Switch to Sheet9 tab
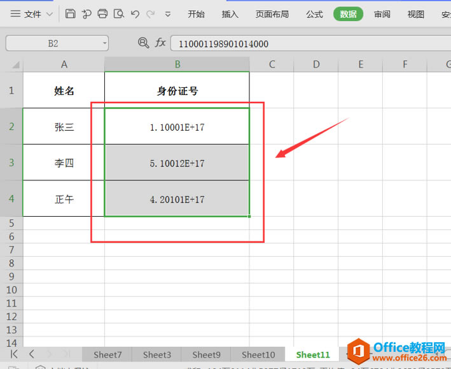The image size is (451, 369). [206, 354]
